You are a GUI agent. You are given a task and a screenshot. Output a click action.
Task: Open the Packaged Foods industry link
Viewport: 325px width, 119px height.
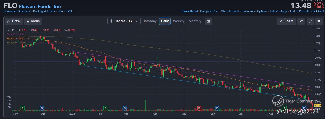click(x=44, y=11)
